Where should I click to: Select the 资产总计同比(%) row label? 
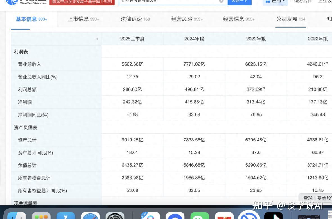coord(36,153)
